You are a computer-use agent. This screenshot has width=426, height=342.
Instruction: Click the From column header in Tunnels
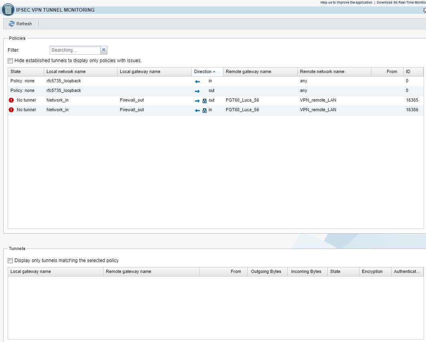[x=223, y=272]
